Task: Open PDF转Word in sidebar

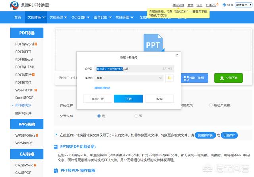Action: (x=25, y=44)
